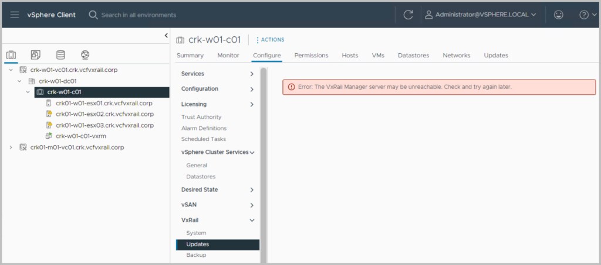Click the crk-w01-c01-vxrm VM icon
The image size is (601, 265).
click(49, 136)
